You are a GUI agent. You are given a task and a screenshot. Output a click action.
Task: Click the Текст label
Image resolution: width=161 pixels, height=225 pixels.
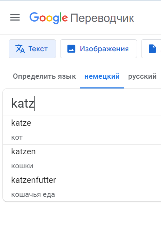pos(38,49)
